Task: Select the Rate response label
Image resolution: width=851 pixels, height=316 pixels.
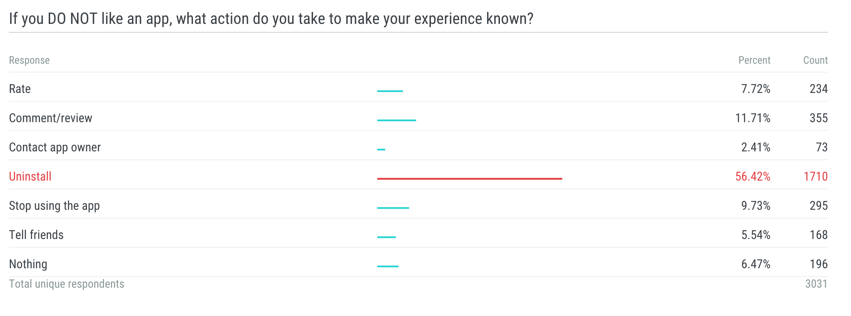Action: click(x=20, y=89)
